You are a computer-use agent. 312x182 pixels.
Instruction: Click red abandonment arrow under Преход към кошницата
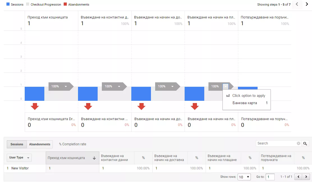pyautogui.click(x=35, y=106)
